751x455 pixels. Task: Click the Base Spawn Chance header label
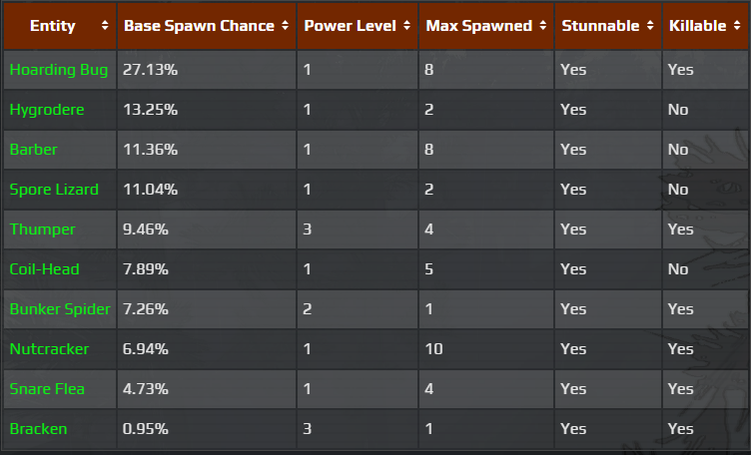click(199, 26)
